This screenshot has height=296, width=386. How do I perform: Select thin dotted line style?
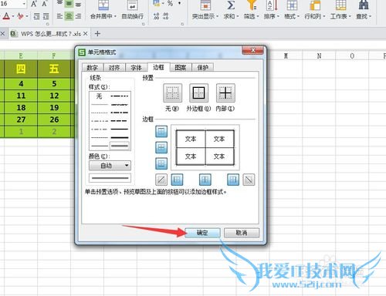tap(100, 113)
